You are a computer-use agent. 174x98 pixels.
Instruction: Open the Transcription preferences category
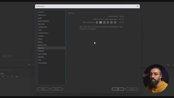tap(51, 63)
